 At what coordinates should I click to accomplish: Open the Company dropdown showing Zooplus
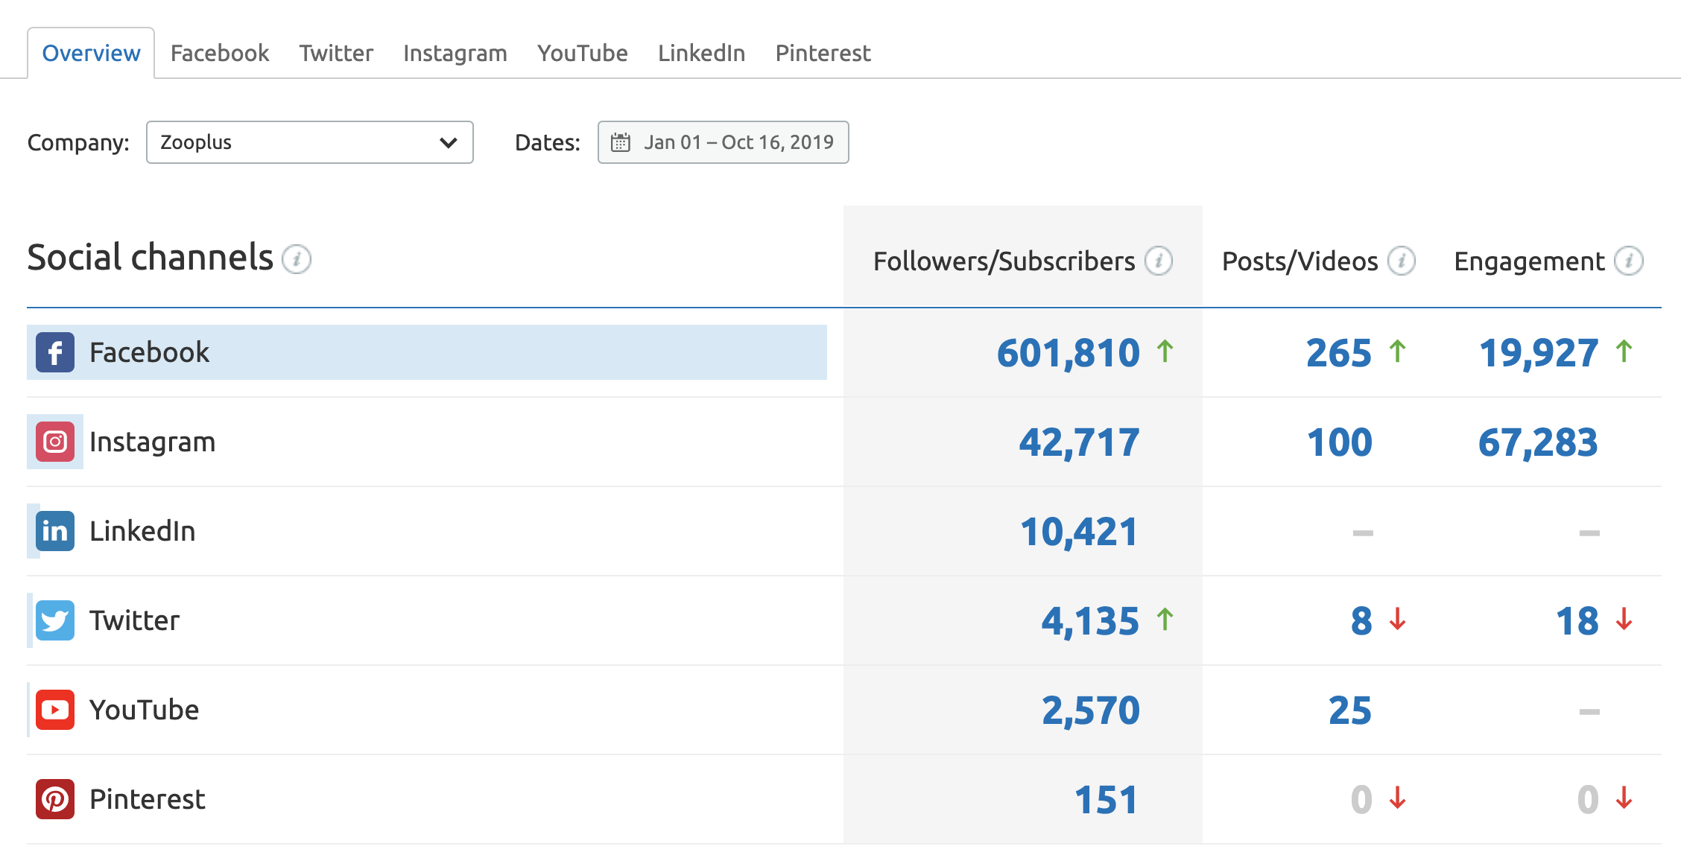[310, 142]
